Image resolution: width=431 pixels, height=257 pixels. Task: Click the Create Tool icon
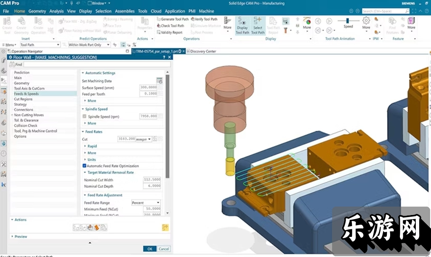click(x=7, y=21)
